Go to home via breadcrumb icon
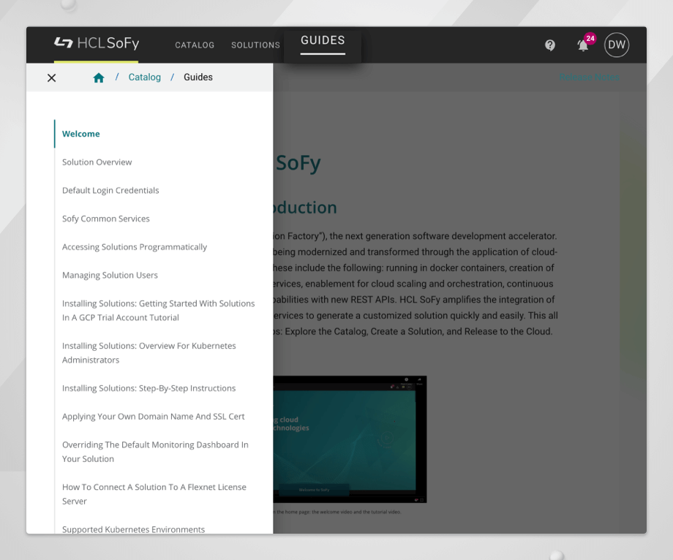The width and height of the screenshot is (673, 560). (x=99, y=77)
